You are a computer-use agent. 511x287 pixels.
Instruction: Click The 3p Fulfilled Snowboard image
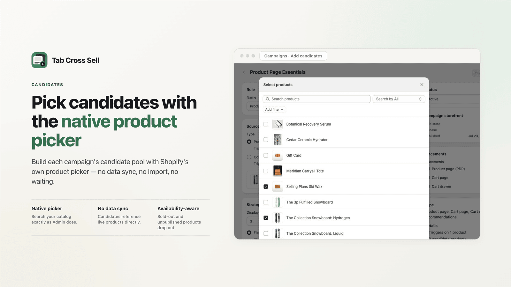(x=278, y=202)
